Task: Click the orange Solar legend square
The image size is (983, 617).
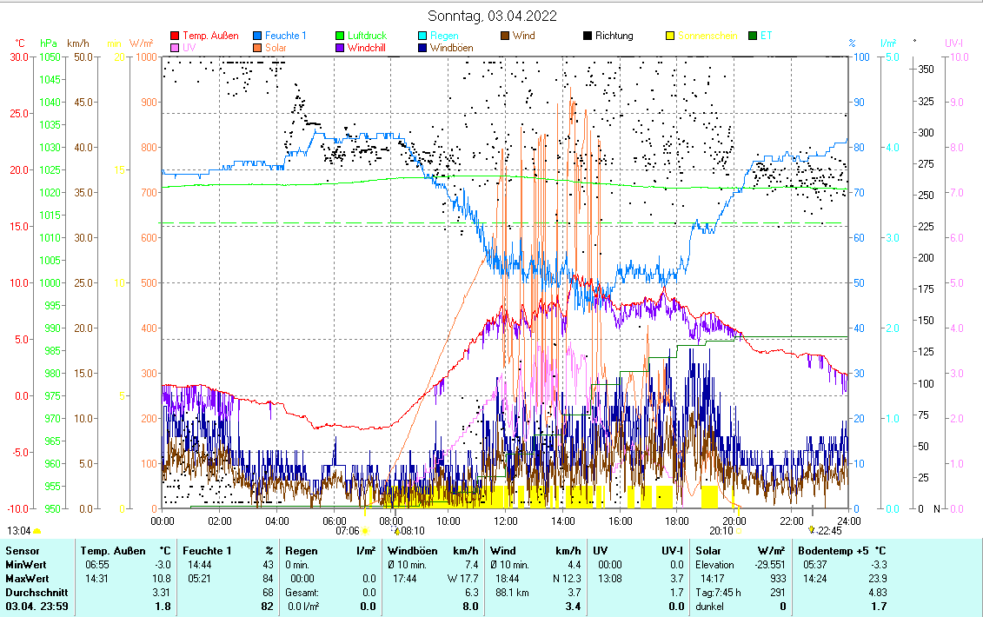Action: [x=258, y=49]
